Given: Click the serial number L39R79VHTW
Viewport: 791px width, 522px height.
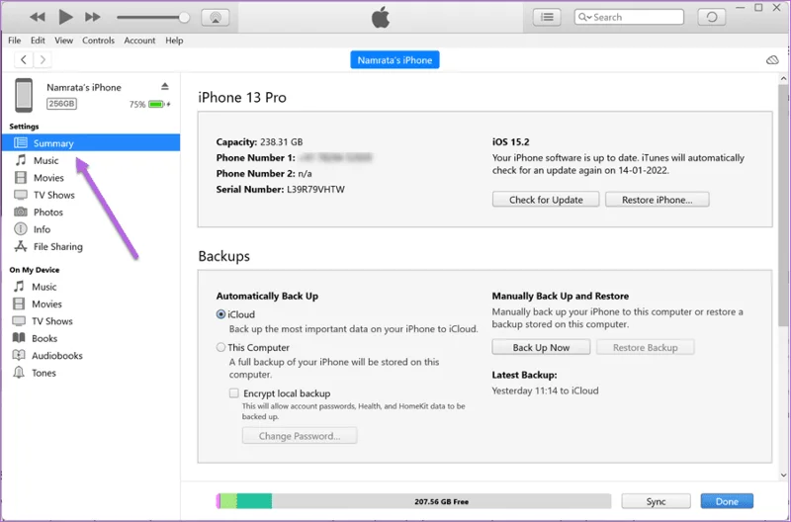Looking at the screenshot, I should [x=315, y=190].
